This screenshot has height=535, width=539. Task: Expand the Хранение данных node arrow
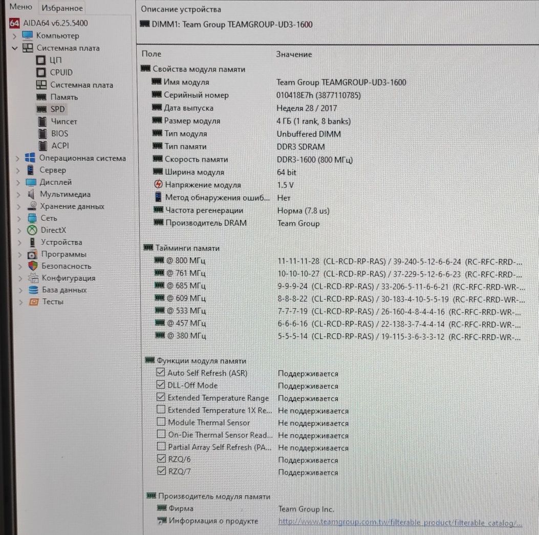(19, 207)
